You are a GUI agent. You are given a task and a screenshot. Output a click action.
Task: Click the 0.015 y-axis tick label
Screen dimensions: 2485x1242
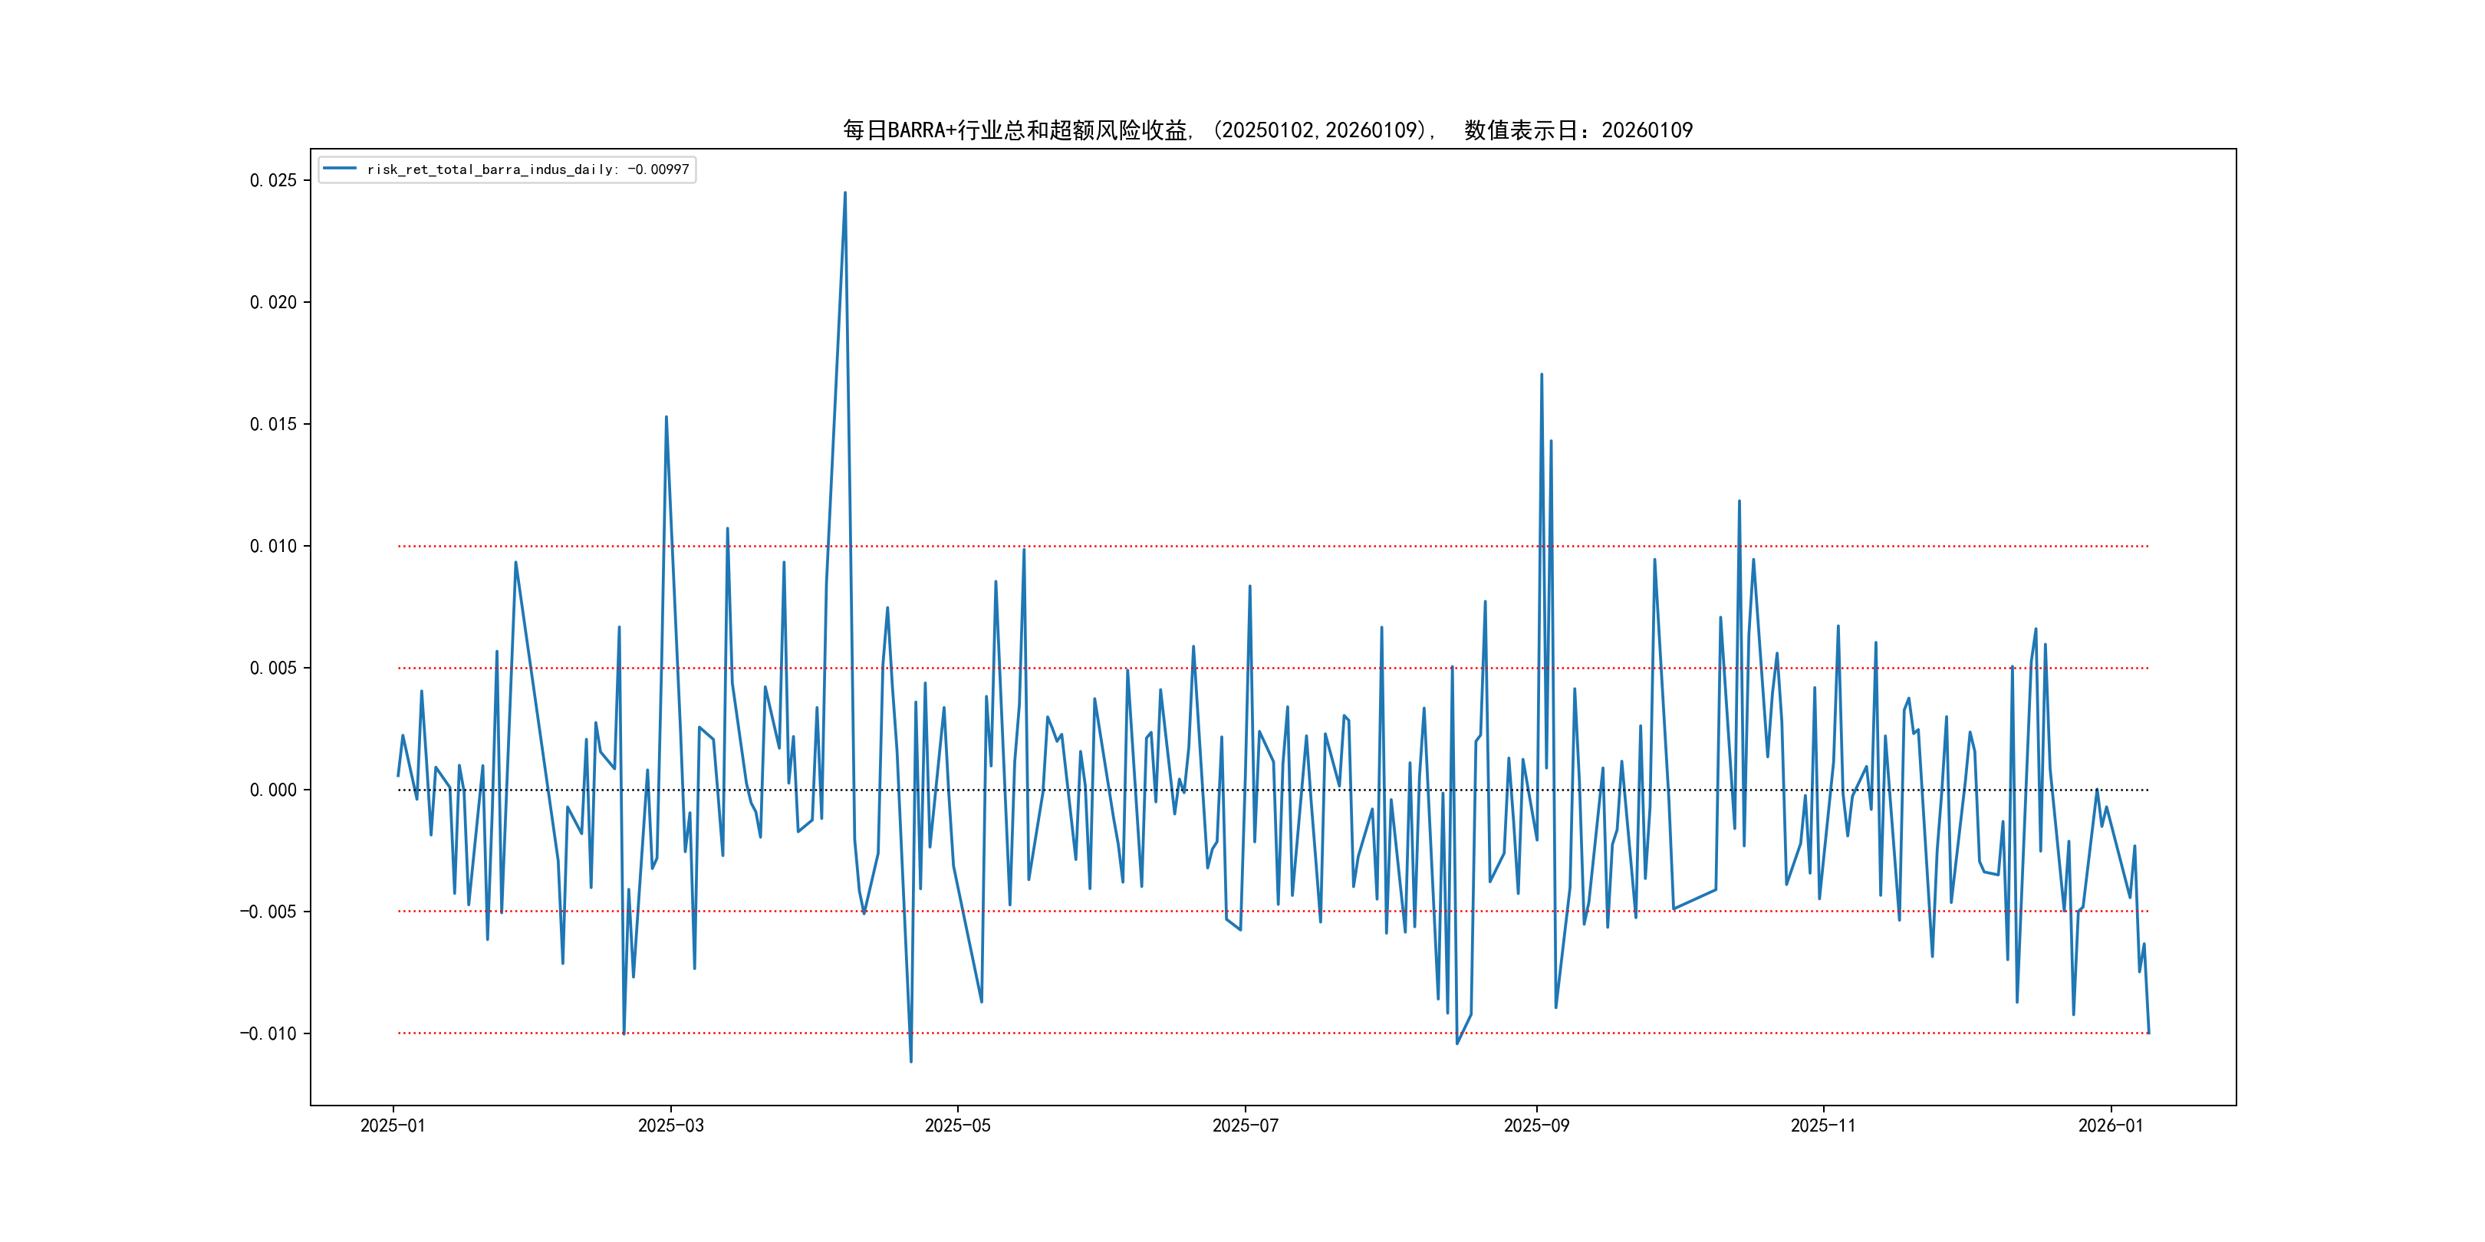273,424
